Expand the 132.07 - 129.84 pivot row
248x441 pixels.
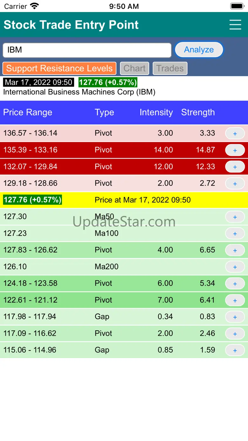pos(235,167)
